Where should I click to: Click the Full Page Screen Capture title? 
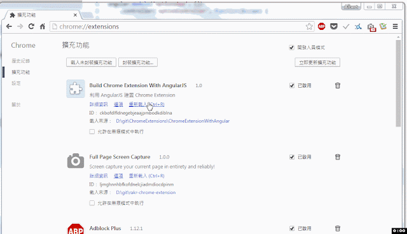120,157
